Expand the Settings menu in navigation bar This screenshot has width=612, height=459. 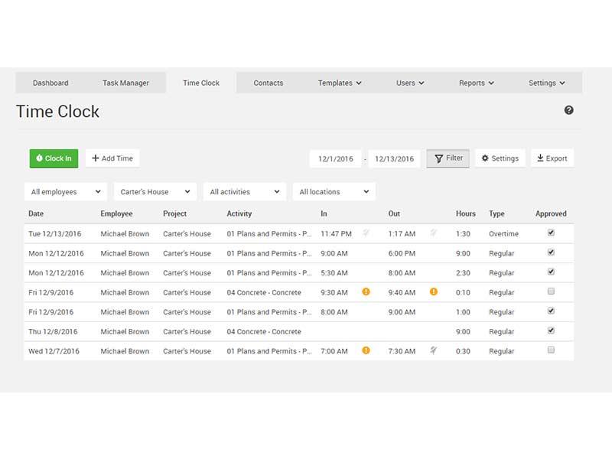click(x=546, y=83)
